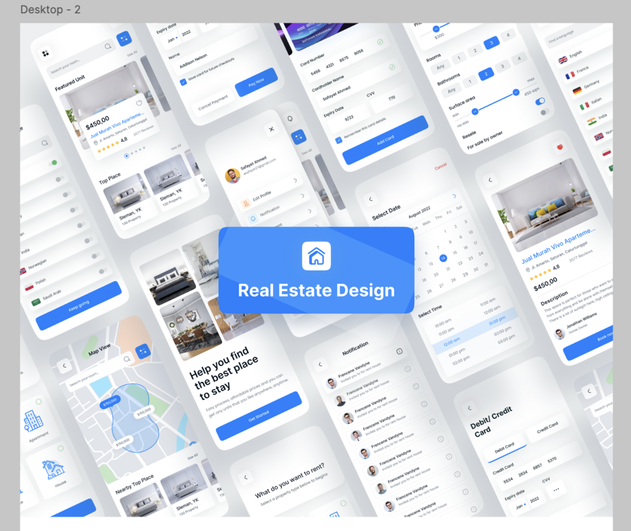Click the House icon
631x531 pixels.
[53, 470]
